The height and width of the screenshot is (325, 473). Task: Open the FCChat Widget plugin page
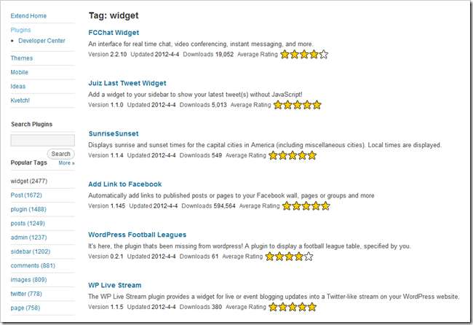(x=114, y=33)
